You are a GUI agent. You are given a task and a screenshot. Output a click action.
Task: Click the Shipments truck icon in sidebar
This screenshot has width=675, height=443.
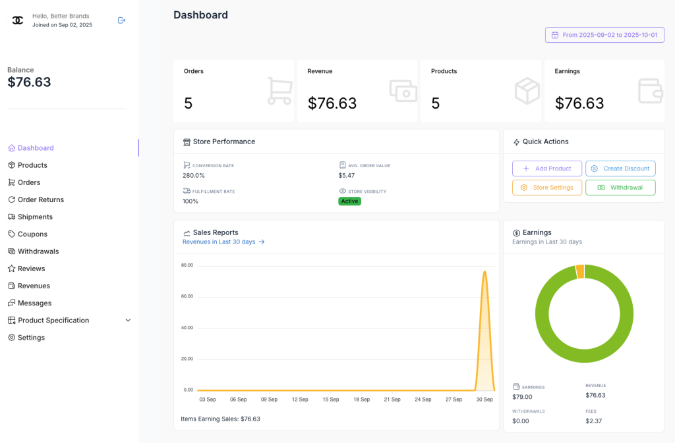tap(11, 217)
